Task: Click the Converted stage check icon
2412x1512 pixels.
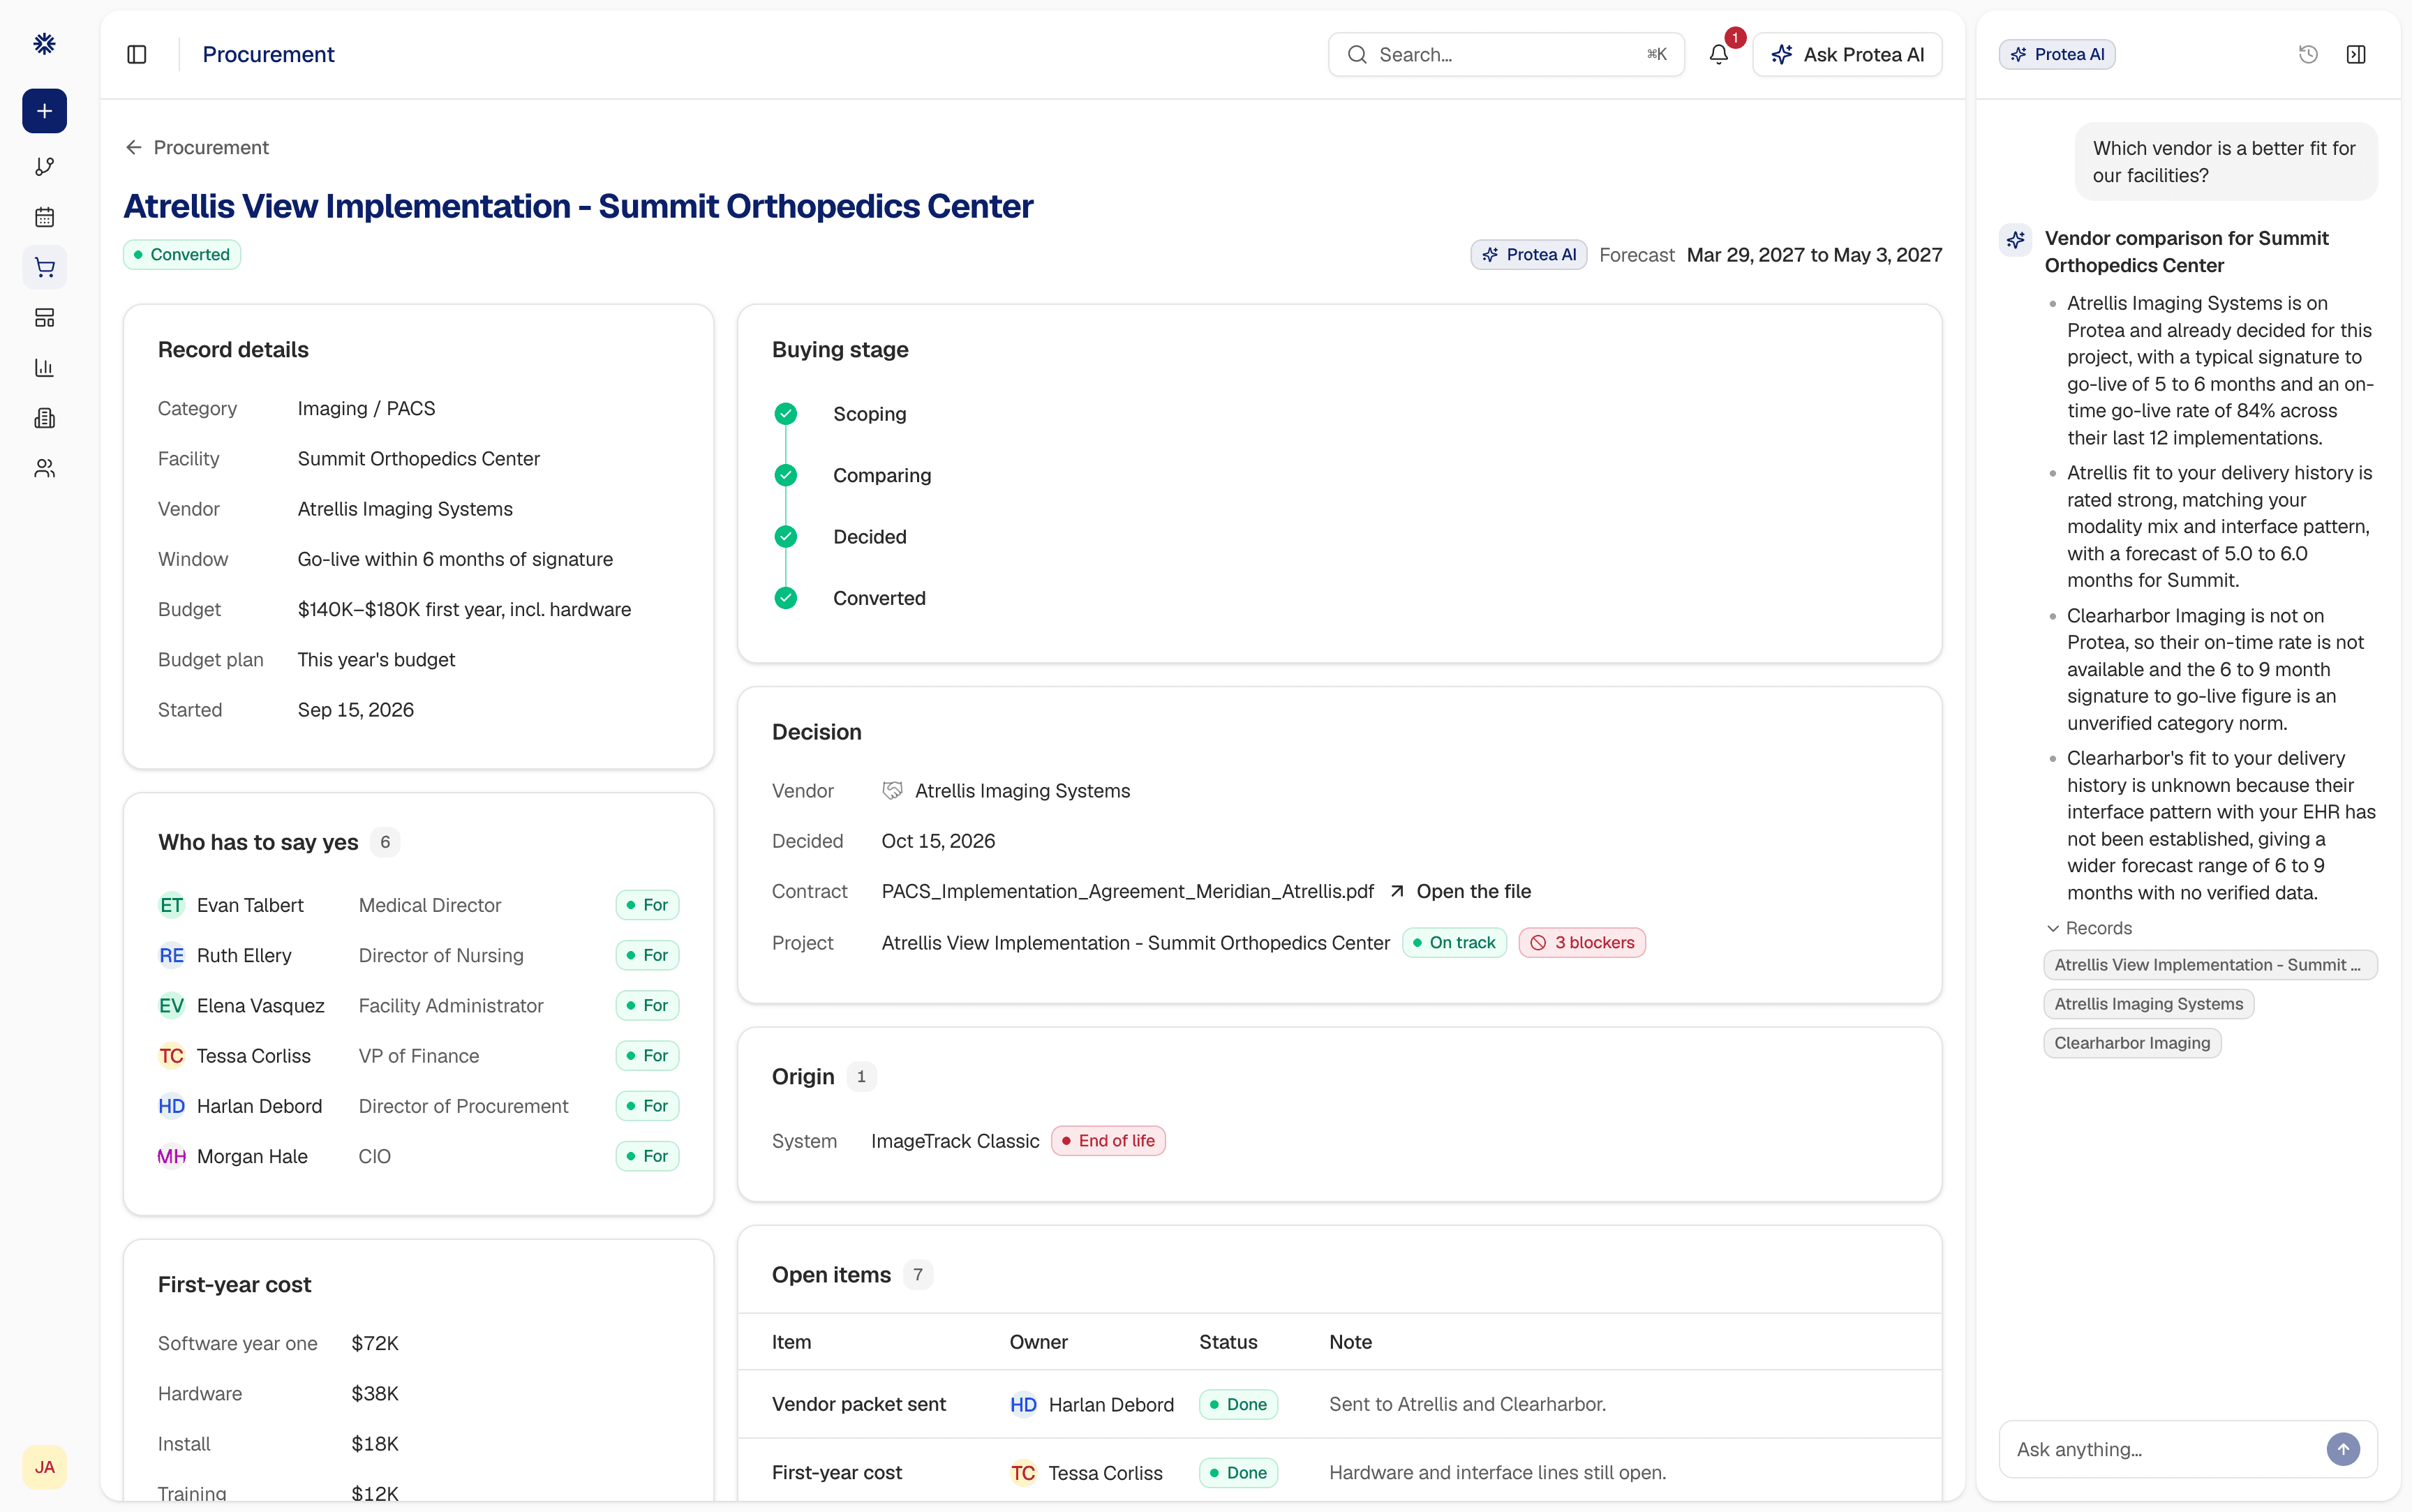Action: [786, 598]
